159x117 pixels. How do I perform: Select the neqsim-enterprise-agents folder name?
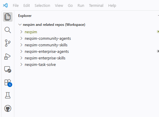[x=47, y=52]
